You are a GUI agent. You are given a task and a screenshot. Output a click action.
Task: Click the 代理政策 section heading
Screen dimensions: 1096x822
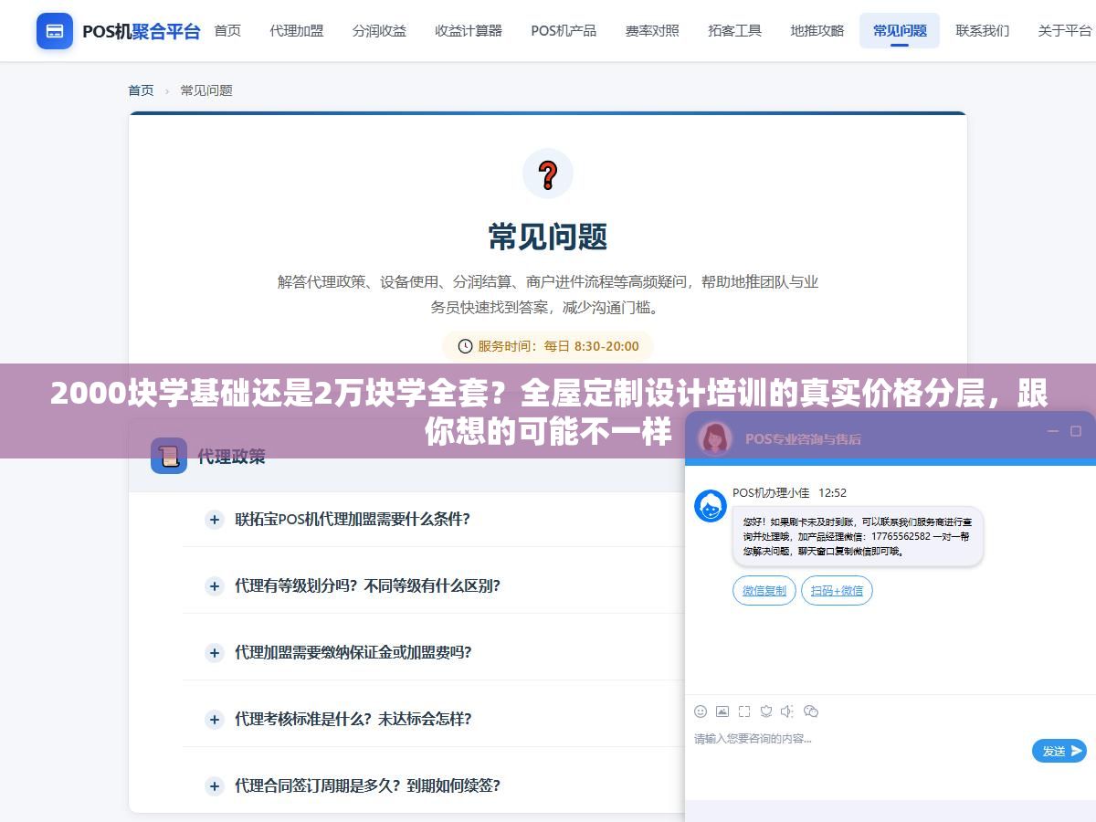232,457
